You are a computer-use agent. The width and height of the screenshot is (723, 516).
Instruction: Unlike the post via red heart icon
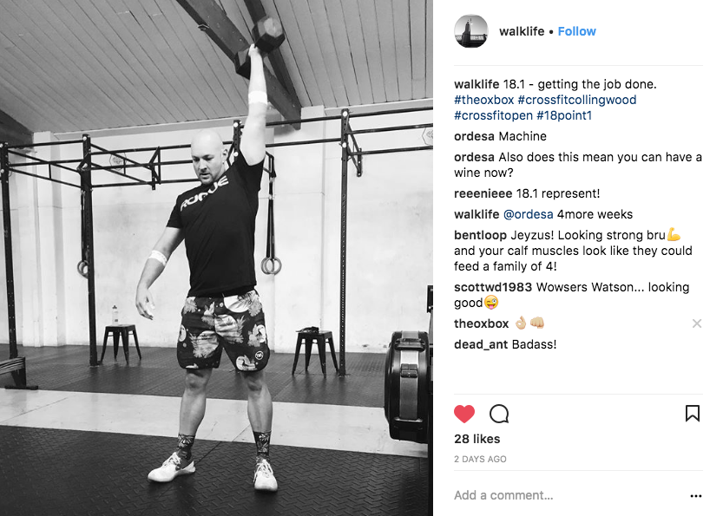click(463, 414)
